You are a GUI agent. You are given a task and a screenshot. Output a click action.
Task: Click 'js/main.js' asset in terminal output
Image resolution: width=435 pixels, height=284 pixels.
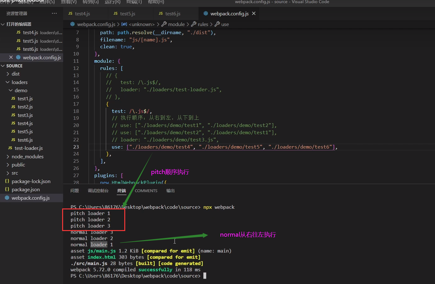click(x=102, y=251)
